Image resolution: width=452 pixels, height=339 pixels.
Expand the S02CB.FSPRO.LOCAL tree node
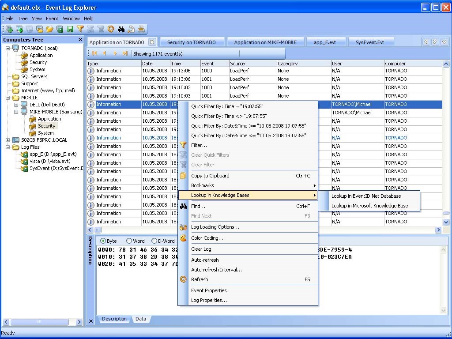coord(8,140)
